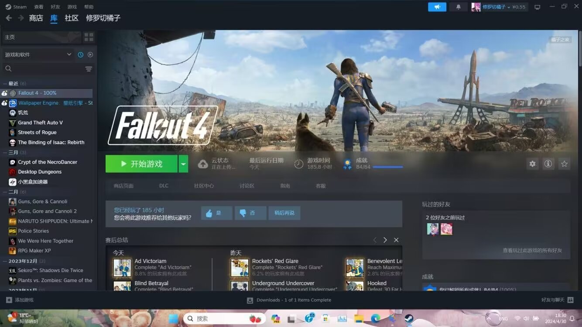Screen dimensions: 582x327
Task: Click the cloud status upload icon
Action: [x=203, y=164]
